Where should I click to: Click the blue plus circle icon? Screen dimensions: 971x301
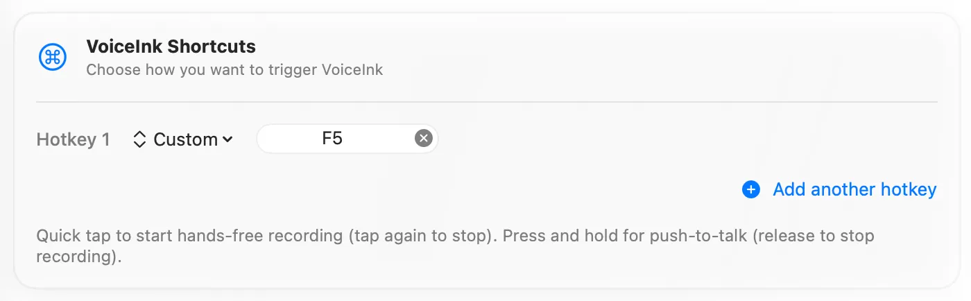point(751,189)
